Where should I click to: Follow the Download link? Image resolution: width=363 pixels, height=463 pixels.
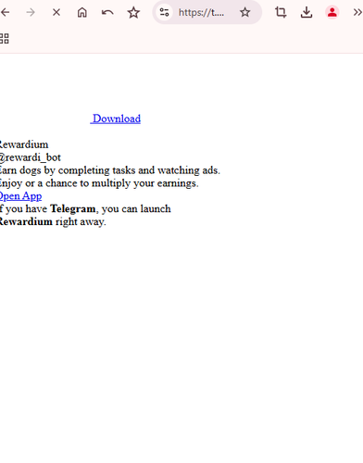(116, 119)
